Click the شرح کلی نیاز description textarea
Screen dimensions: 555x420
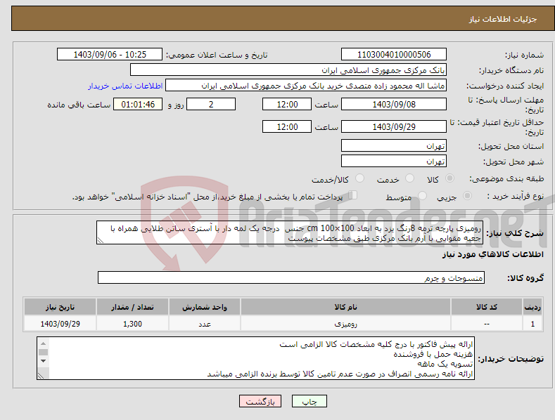click(290, 232)
